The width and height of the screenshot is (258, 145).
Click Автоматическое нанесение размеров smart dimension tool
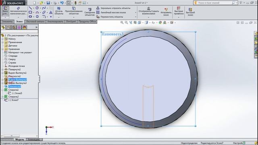(x=18, y=11)
